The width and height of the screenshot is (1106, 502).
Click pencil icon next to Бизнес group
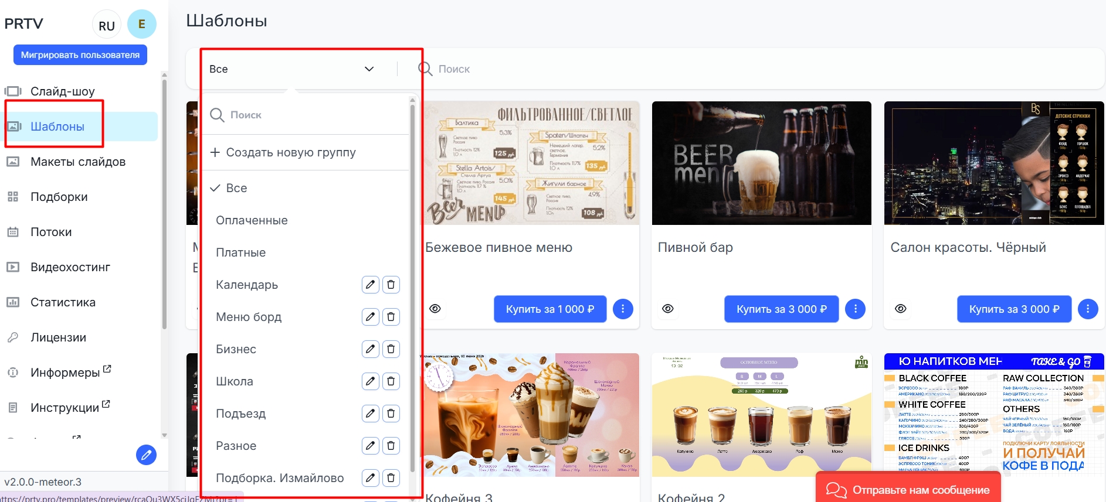370,349
